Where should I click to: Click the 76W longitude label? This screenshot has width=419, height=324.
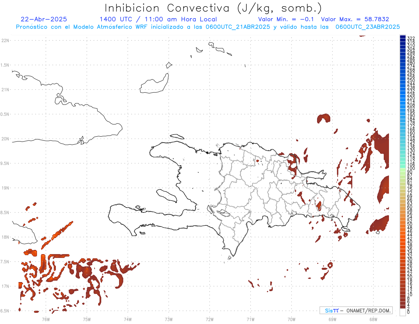point(46,319)
